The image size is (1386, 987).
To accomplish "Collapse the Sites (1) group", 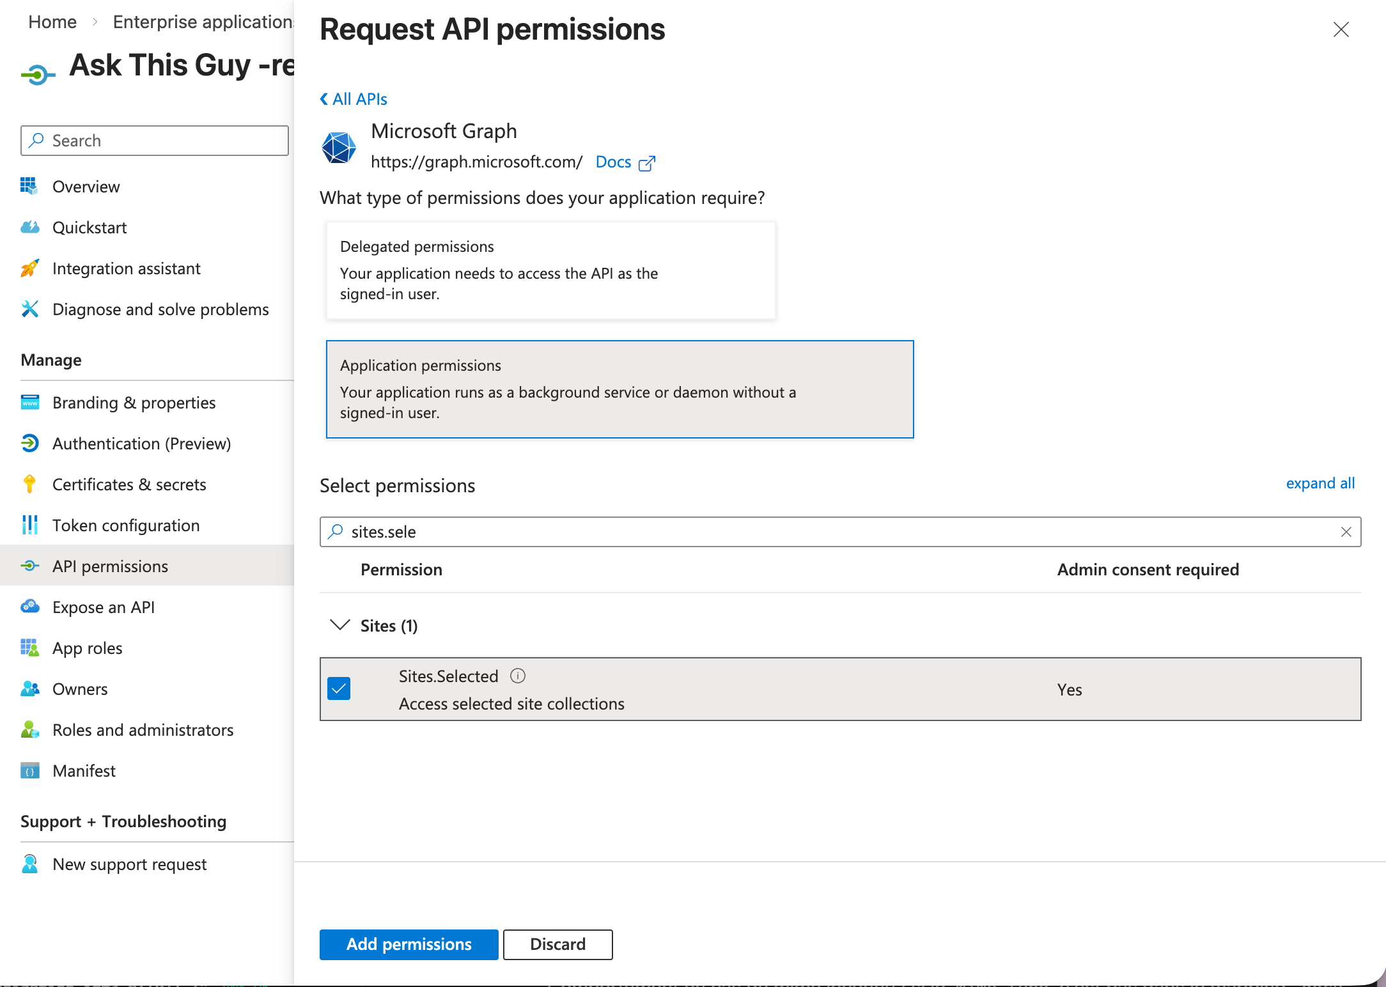I will [339, 626].
